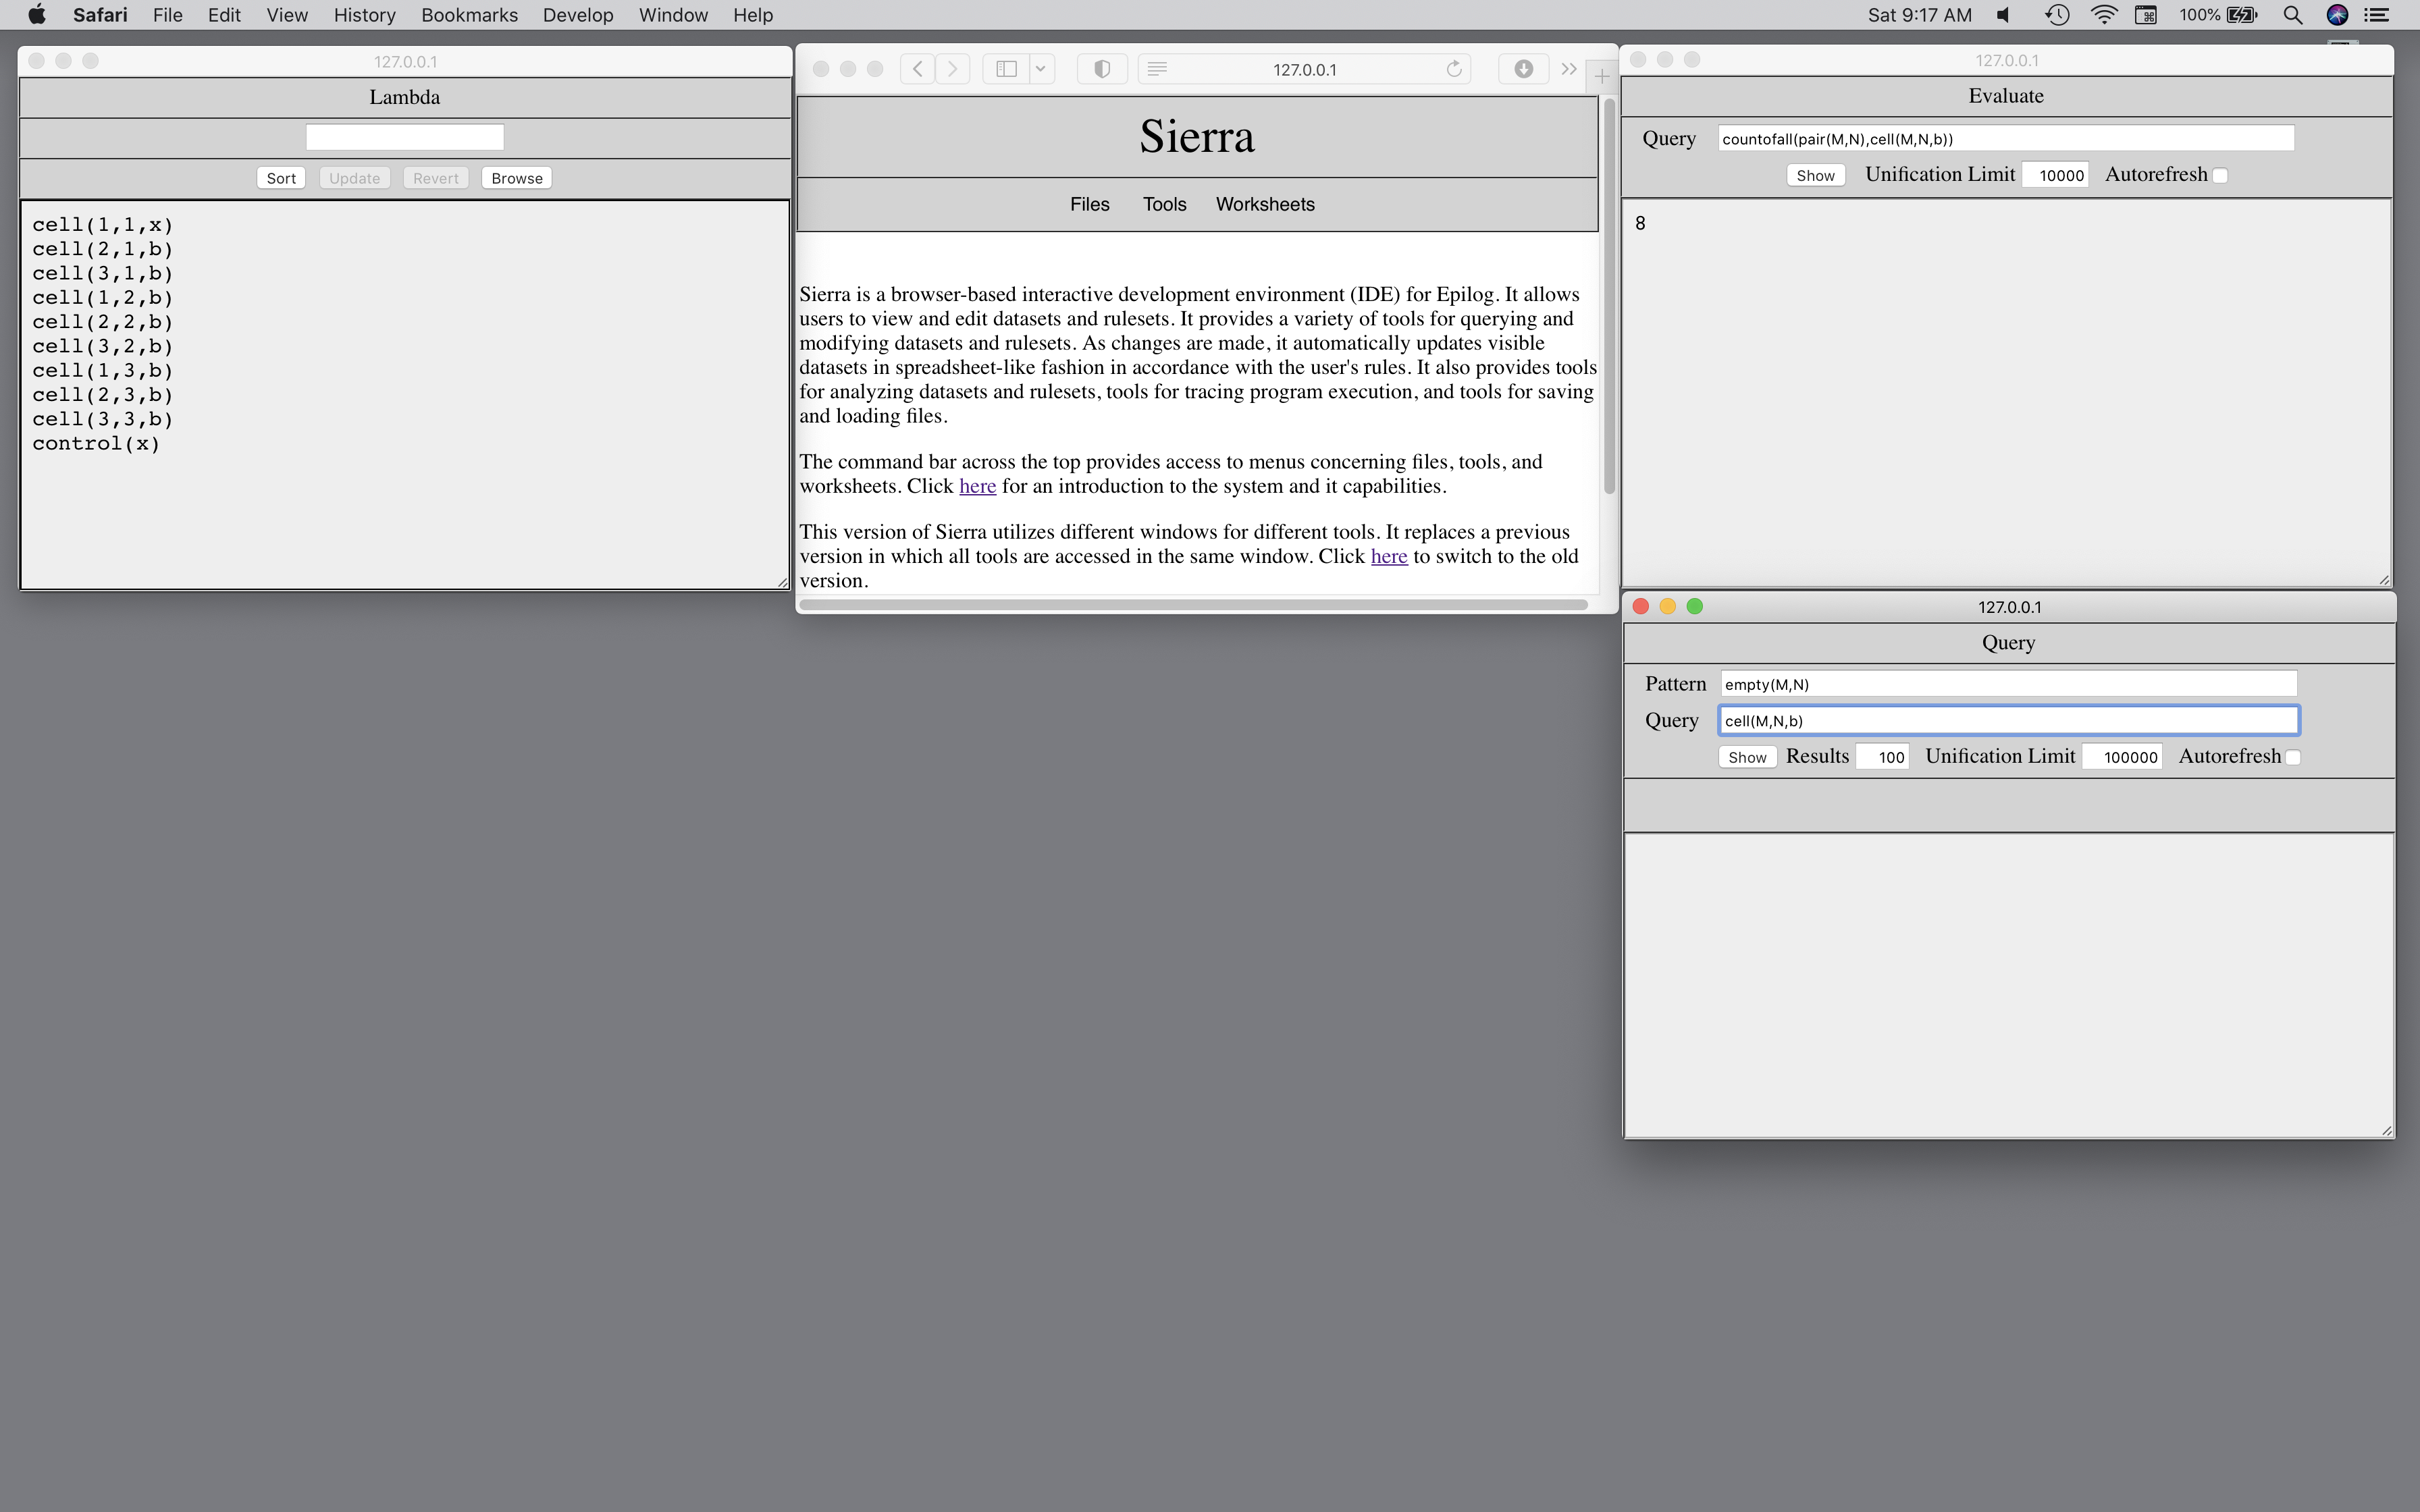This screenshot has height=1512, width=2420.
Task: Open the Develop menu in menu bar
Action: pos(577,15)
